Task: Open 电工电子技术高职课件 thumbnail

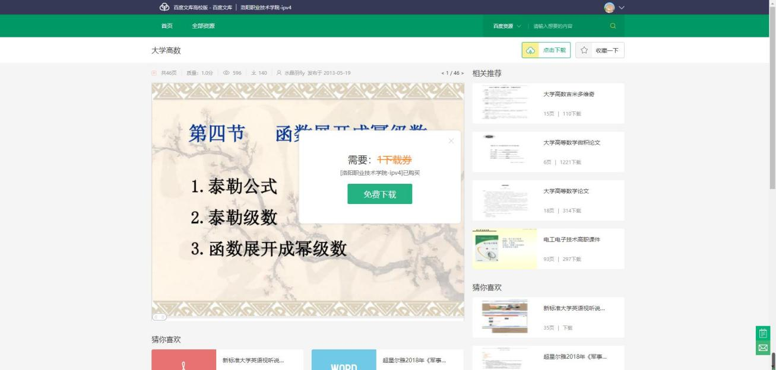Action: tap(505, 249)
